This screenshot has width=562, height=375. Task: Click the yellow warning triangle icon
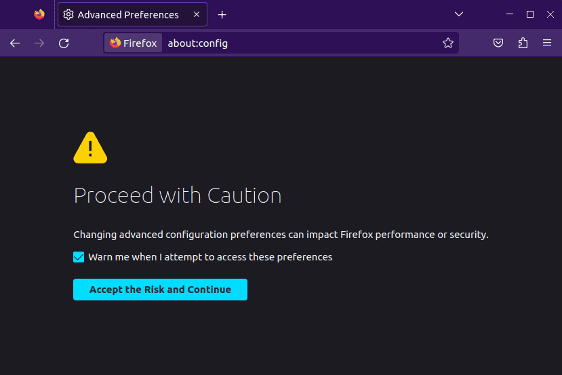tap(90, 148)
